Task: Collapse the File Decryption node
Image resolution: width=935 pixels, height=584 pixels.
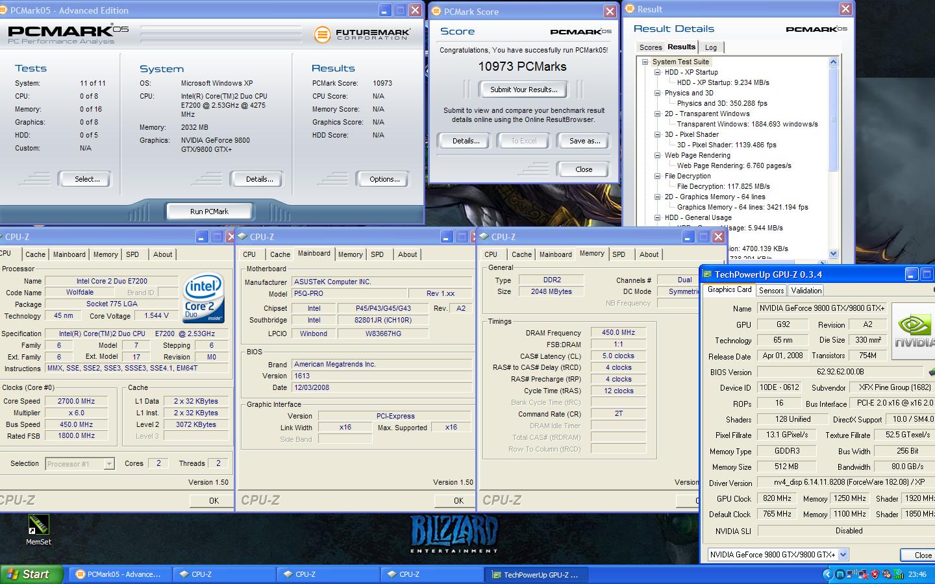Action: pos(657,176)
